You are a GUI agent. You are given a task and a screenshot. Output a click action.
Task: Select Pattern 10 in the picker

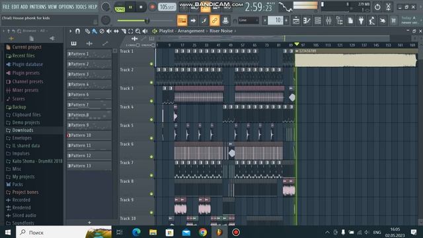coord(89,135)
